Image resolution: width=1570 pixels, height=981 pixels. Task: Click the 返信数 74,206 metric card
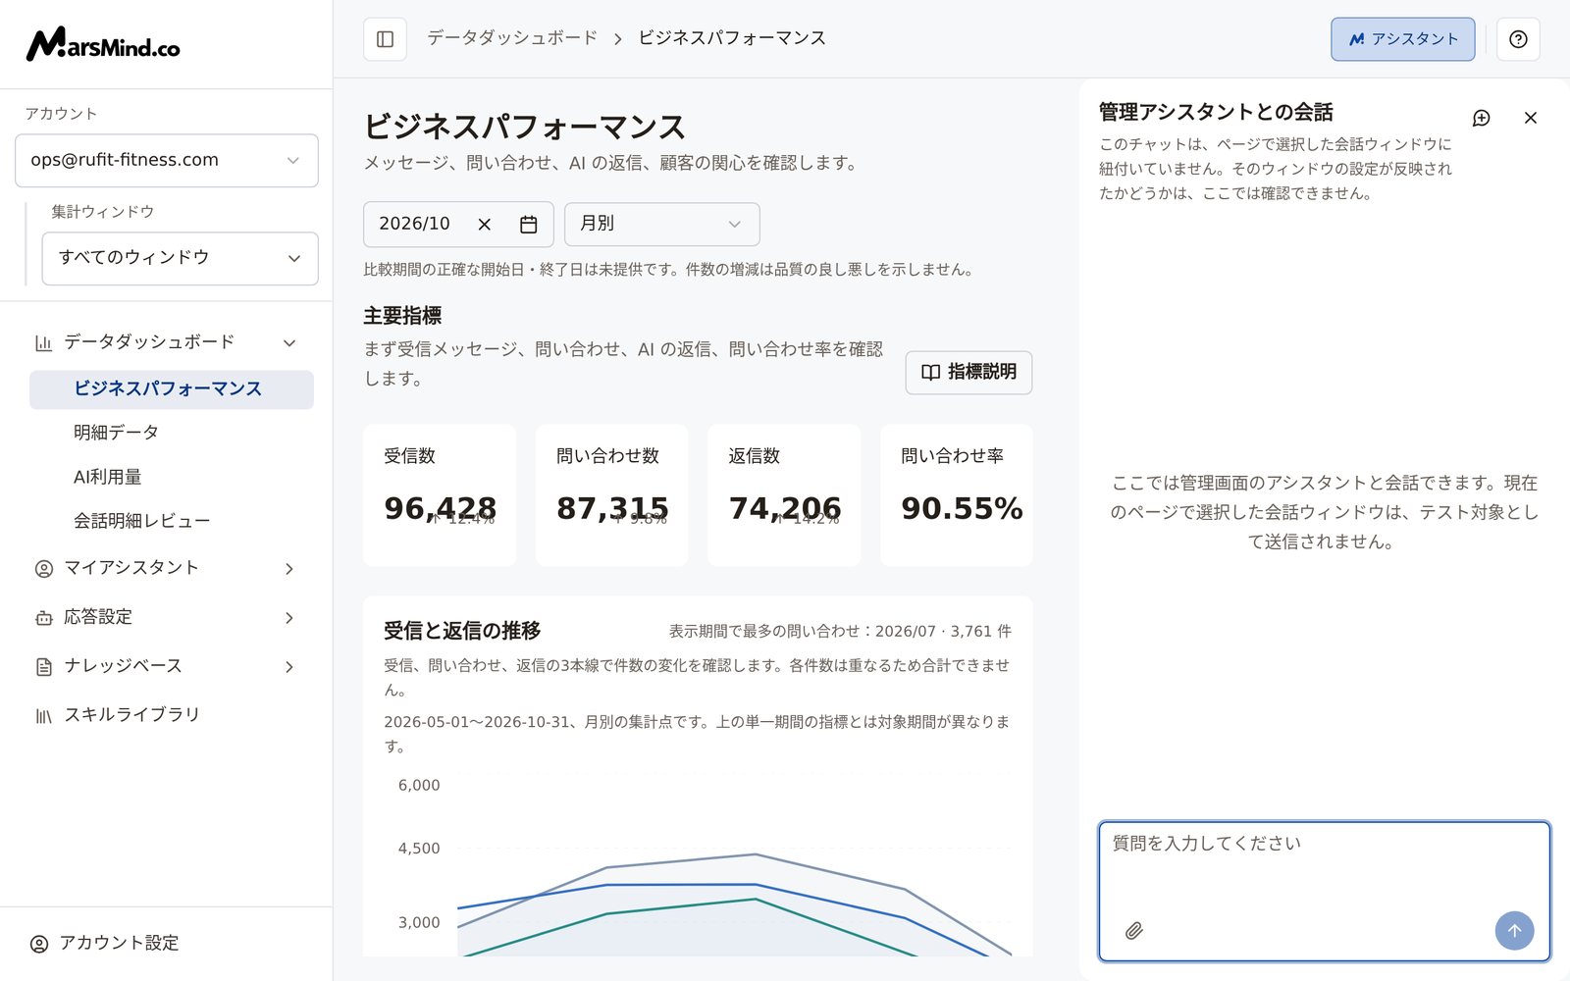784,495
